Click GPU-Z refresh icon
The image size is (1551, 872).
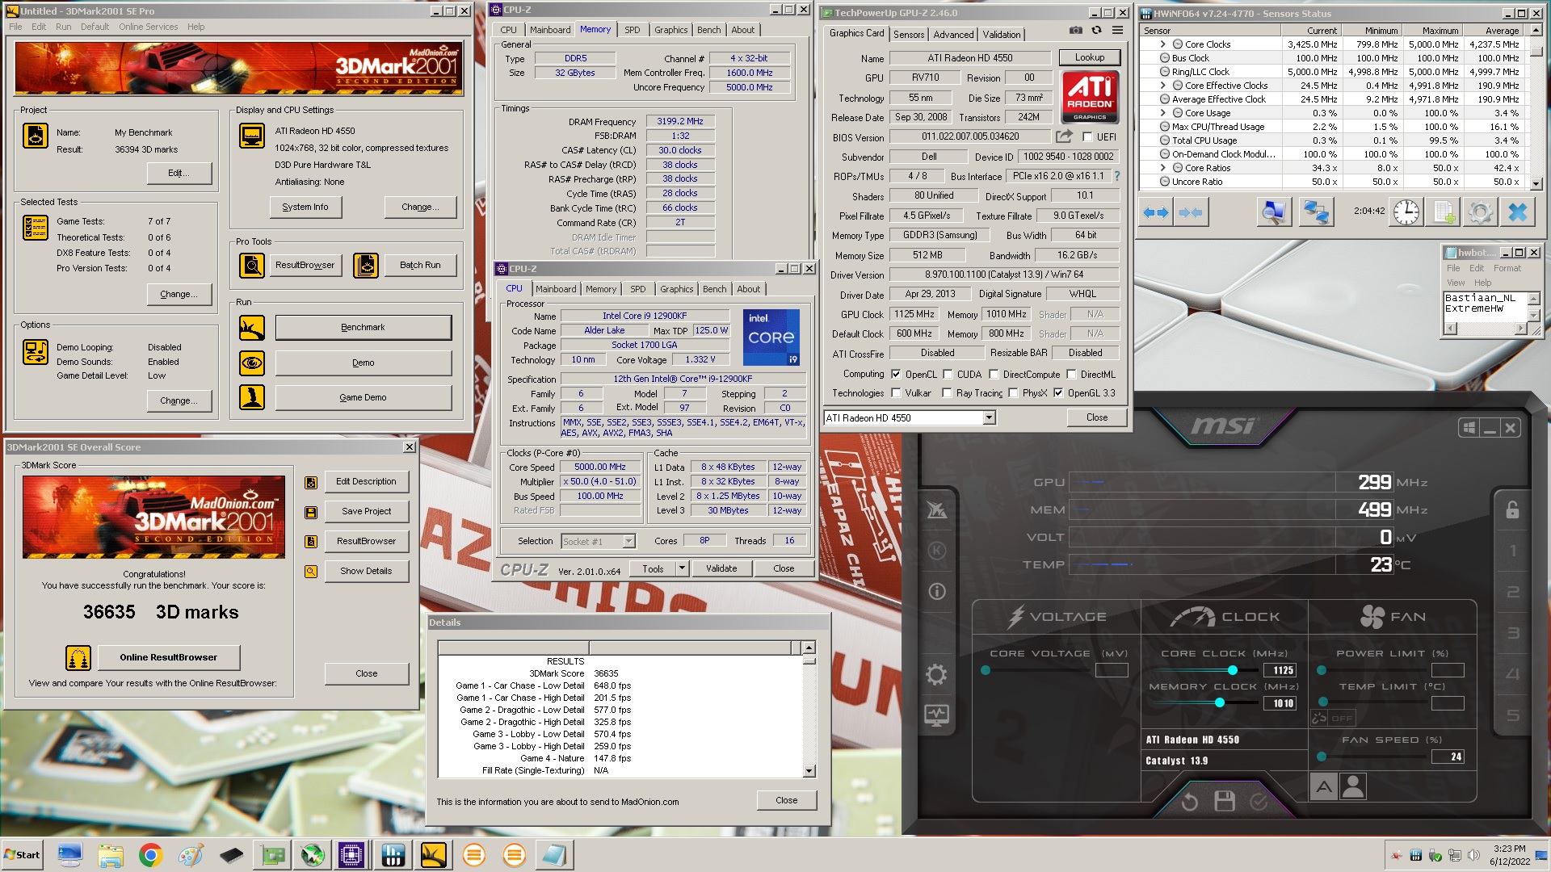point(1096,31)
